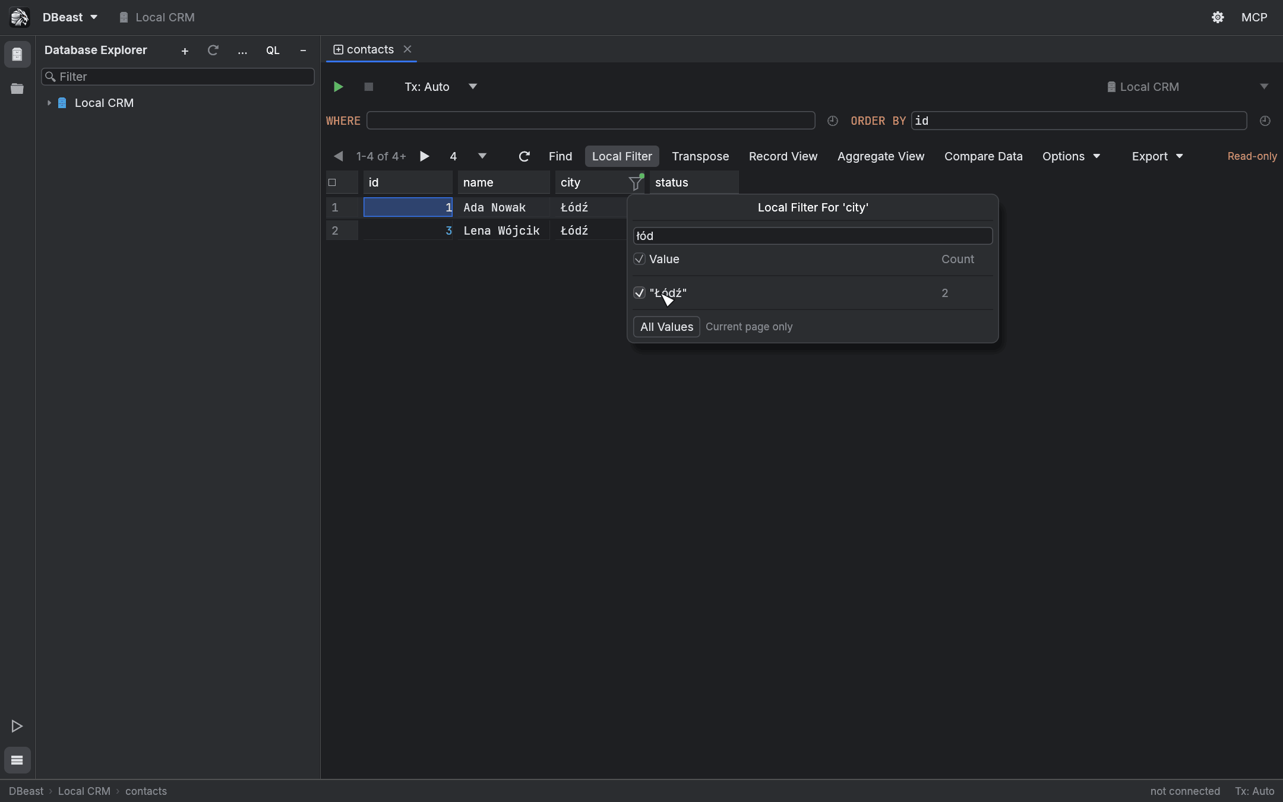Open the bottom sidebar run triangle icon
Image resolution: width=1283 pixels, height=802 pixels.
click(x=17, y=726)
